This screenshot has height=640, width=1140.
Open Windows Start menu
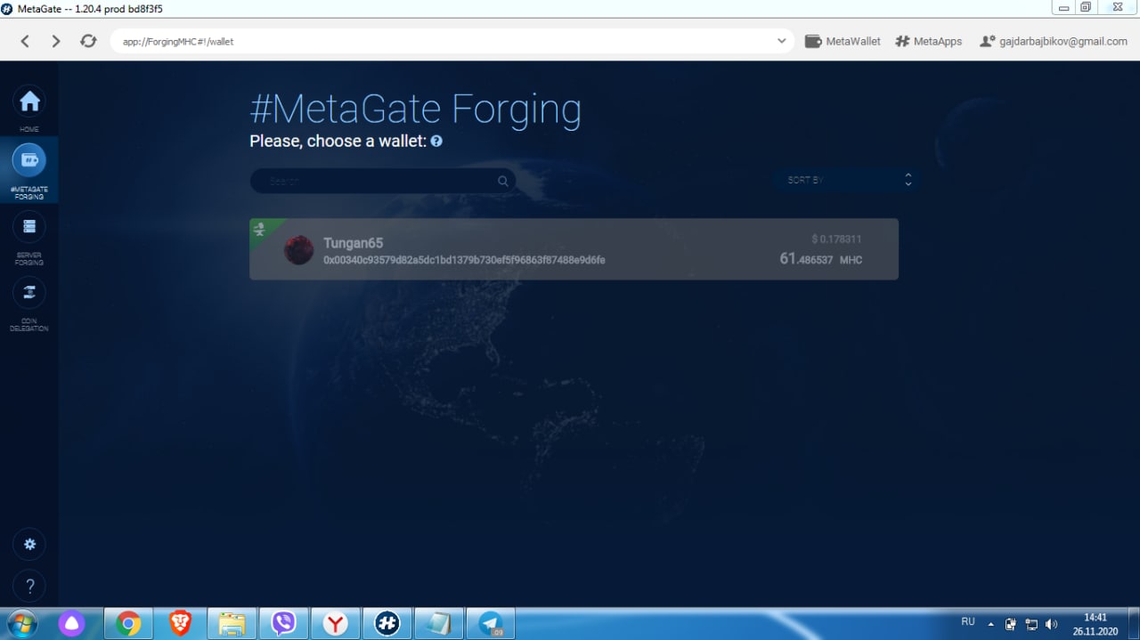(21, 623)
